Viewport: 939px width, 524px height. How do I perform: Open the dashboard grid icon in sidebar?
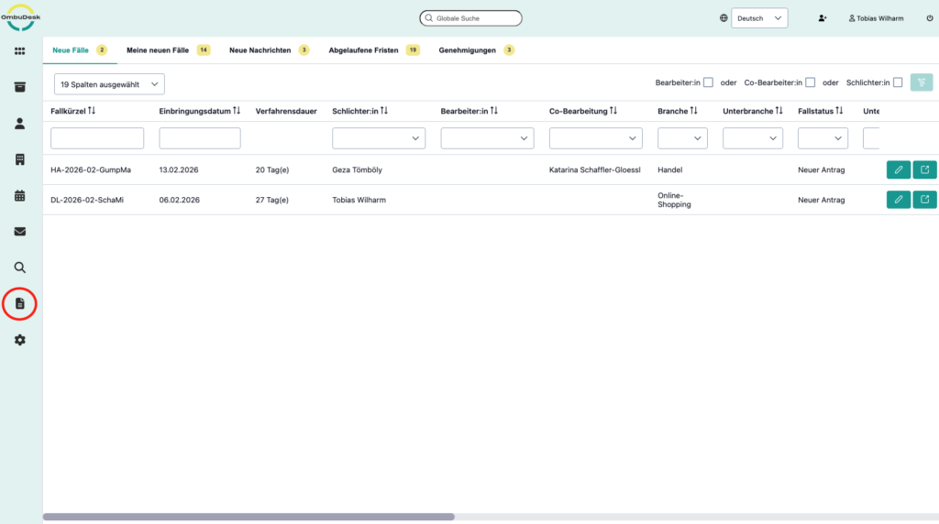tap(19, 51)
